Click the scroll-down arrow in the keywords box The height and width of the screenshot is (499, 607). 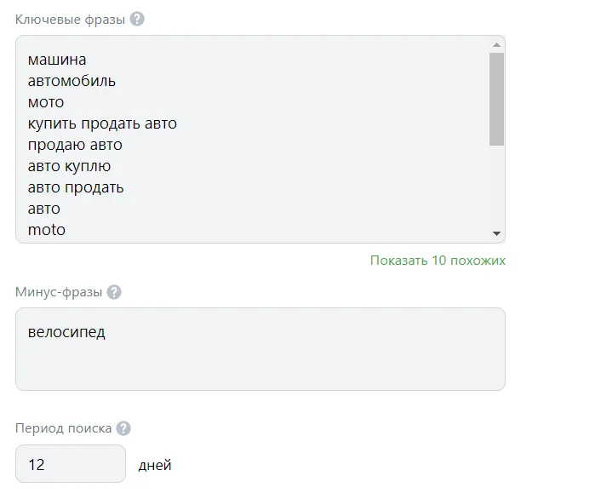coord(496,233)
